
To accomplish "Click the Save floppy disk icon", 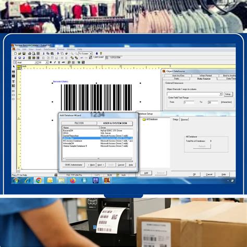I will tap(24, 54).
